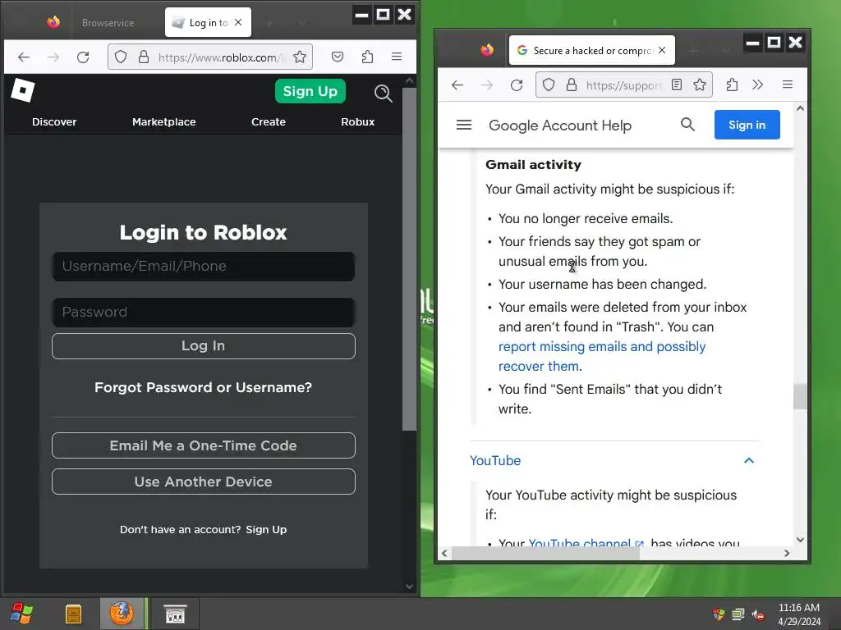Save page to Pocket in Roblox window
The image size is (841, 630).
point(338,57)
